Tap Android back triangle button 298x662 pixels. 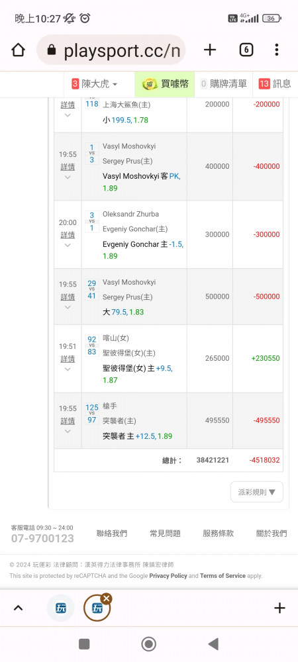click(214, 644)
